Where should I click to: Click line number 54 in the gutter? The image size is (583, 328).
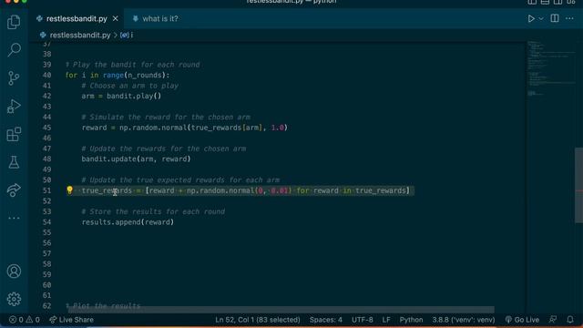[x=46, y=222]
